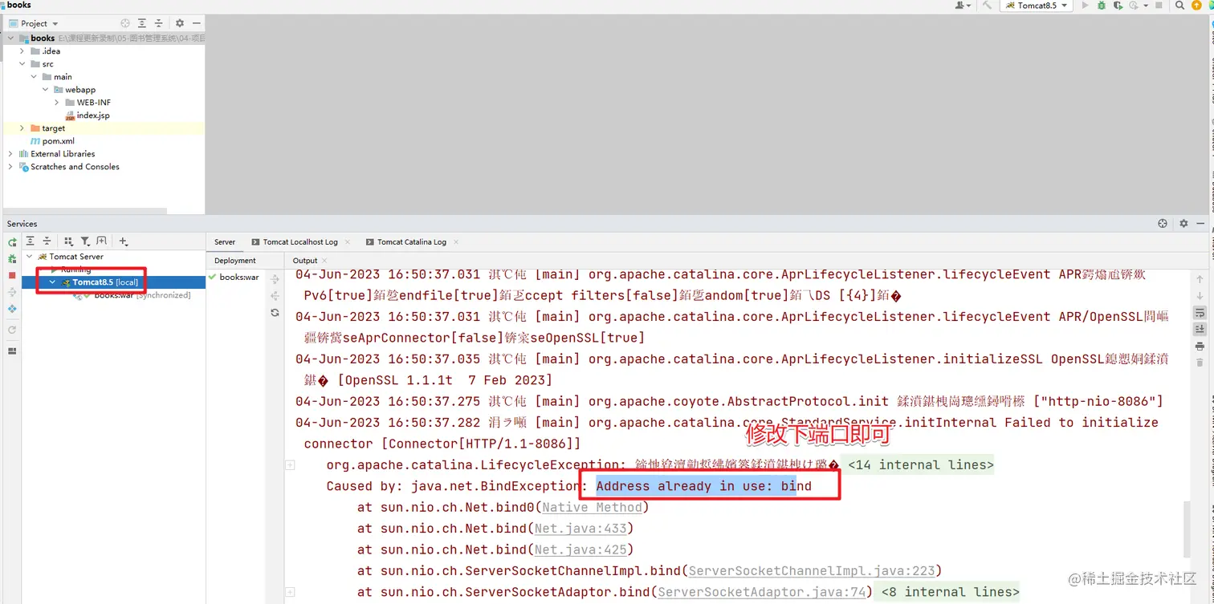The image size is (1214, 604).
Task: Expand all nodes in Services toolbar
Action: [x=30, y=241]
